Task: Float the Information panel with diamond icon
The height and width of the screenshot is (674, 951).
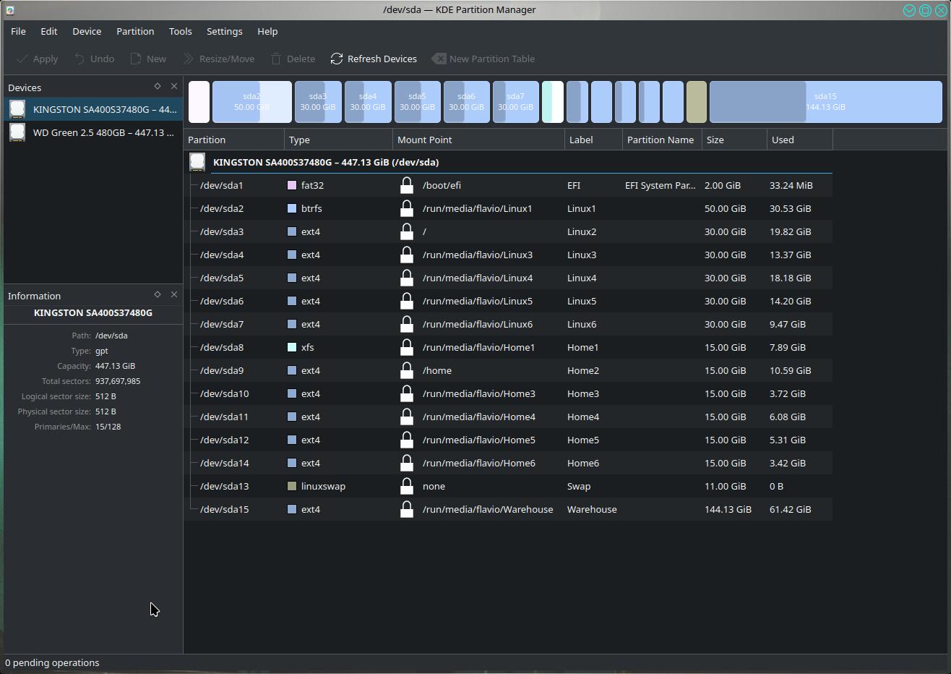Action: pos(158,294)
